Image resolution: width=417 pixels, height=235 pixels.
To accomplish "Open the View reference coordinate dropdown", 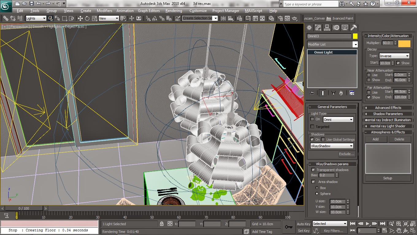I will tap(109, 18).
